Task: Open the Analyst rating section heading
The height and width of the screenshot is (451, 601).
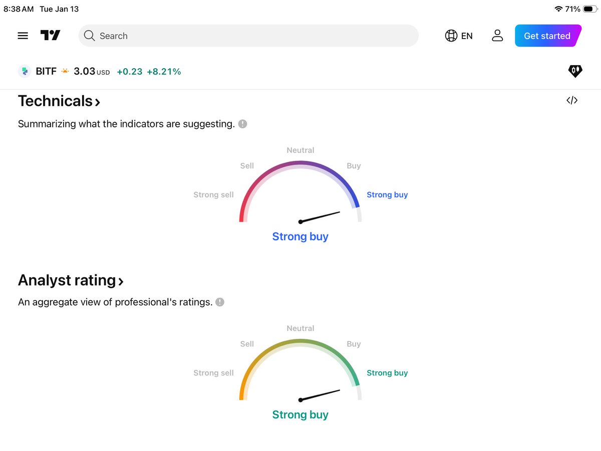Action: pos(71,280)
